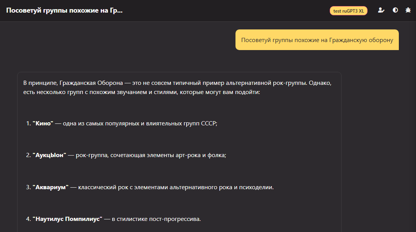This screenshot has width=416, height=232.
Task: Click line 'есть несколько групп с похожим звучанием'
Action: [85, 92]
